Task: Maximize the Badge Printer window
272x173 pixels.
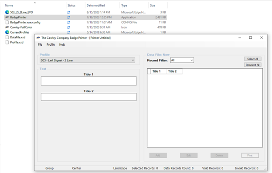Action: click(x=251, y=37)
